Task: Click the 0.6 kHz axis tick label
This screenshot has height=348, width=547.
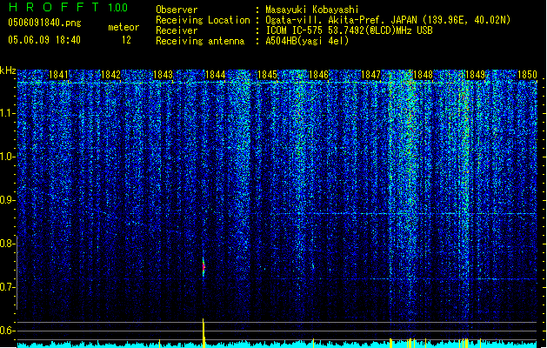Action: tap(7, 331)
